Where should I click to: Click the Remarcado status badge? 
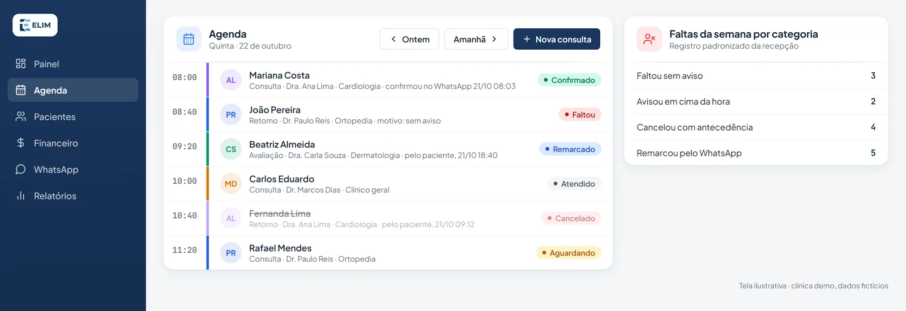click(x=570, y=149)
